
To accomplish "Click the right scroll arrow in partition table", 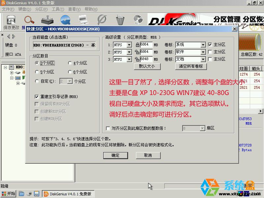I will [x=261, y=111].
